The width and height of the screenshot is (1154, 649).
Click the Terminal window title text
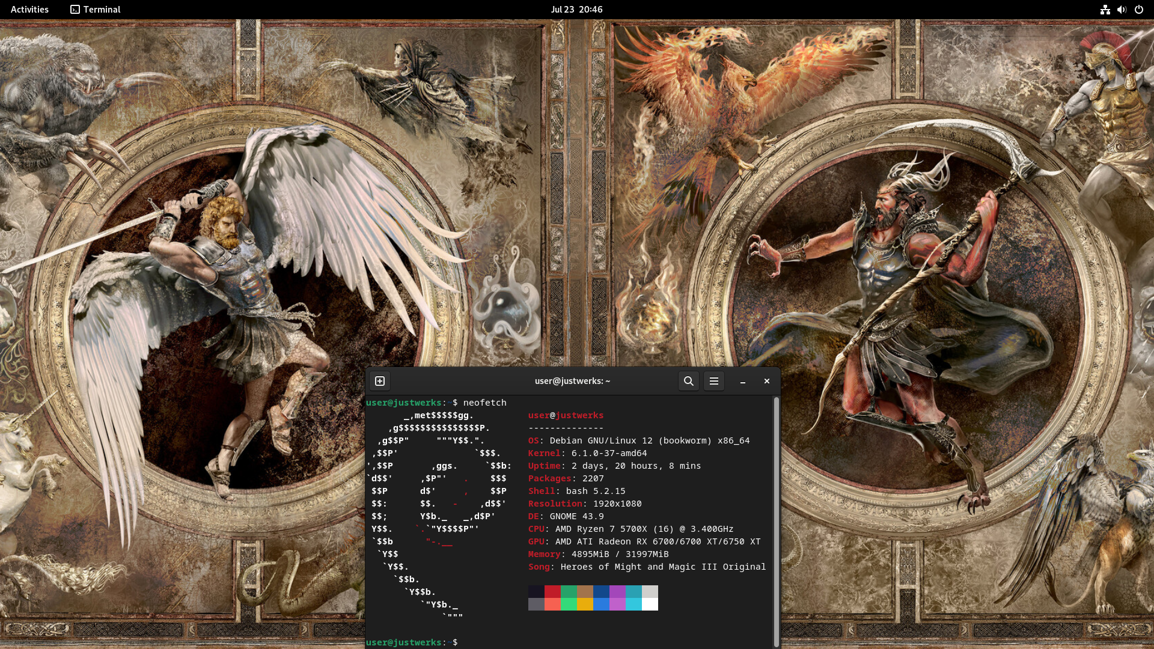point(572,381)
